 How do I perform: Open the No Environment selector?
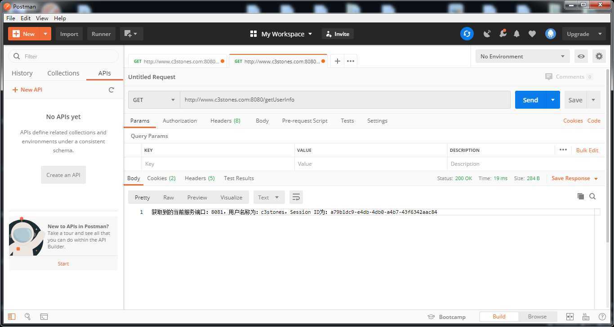point(522,56)
